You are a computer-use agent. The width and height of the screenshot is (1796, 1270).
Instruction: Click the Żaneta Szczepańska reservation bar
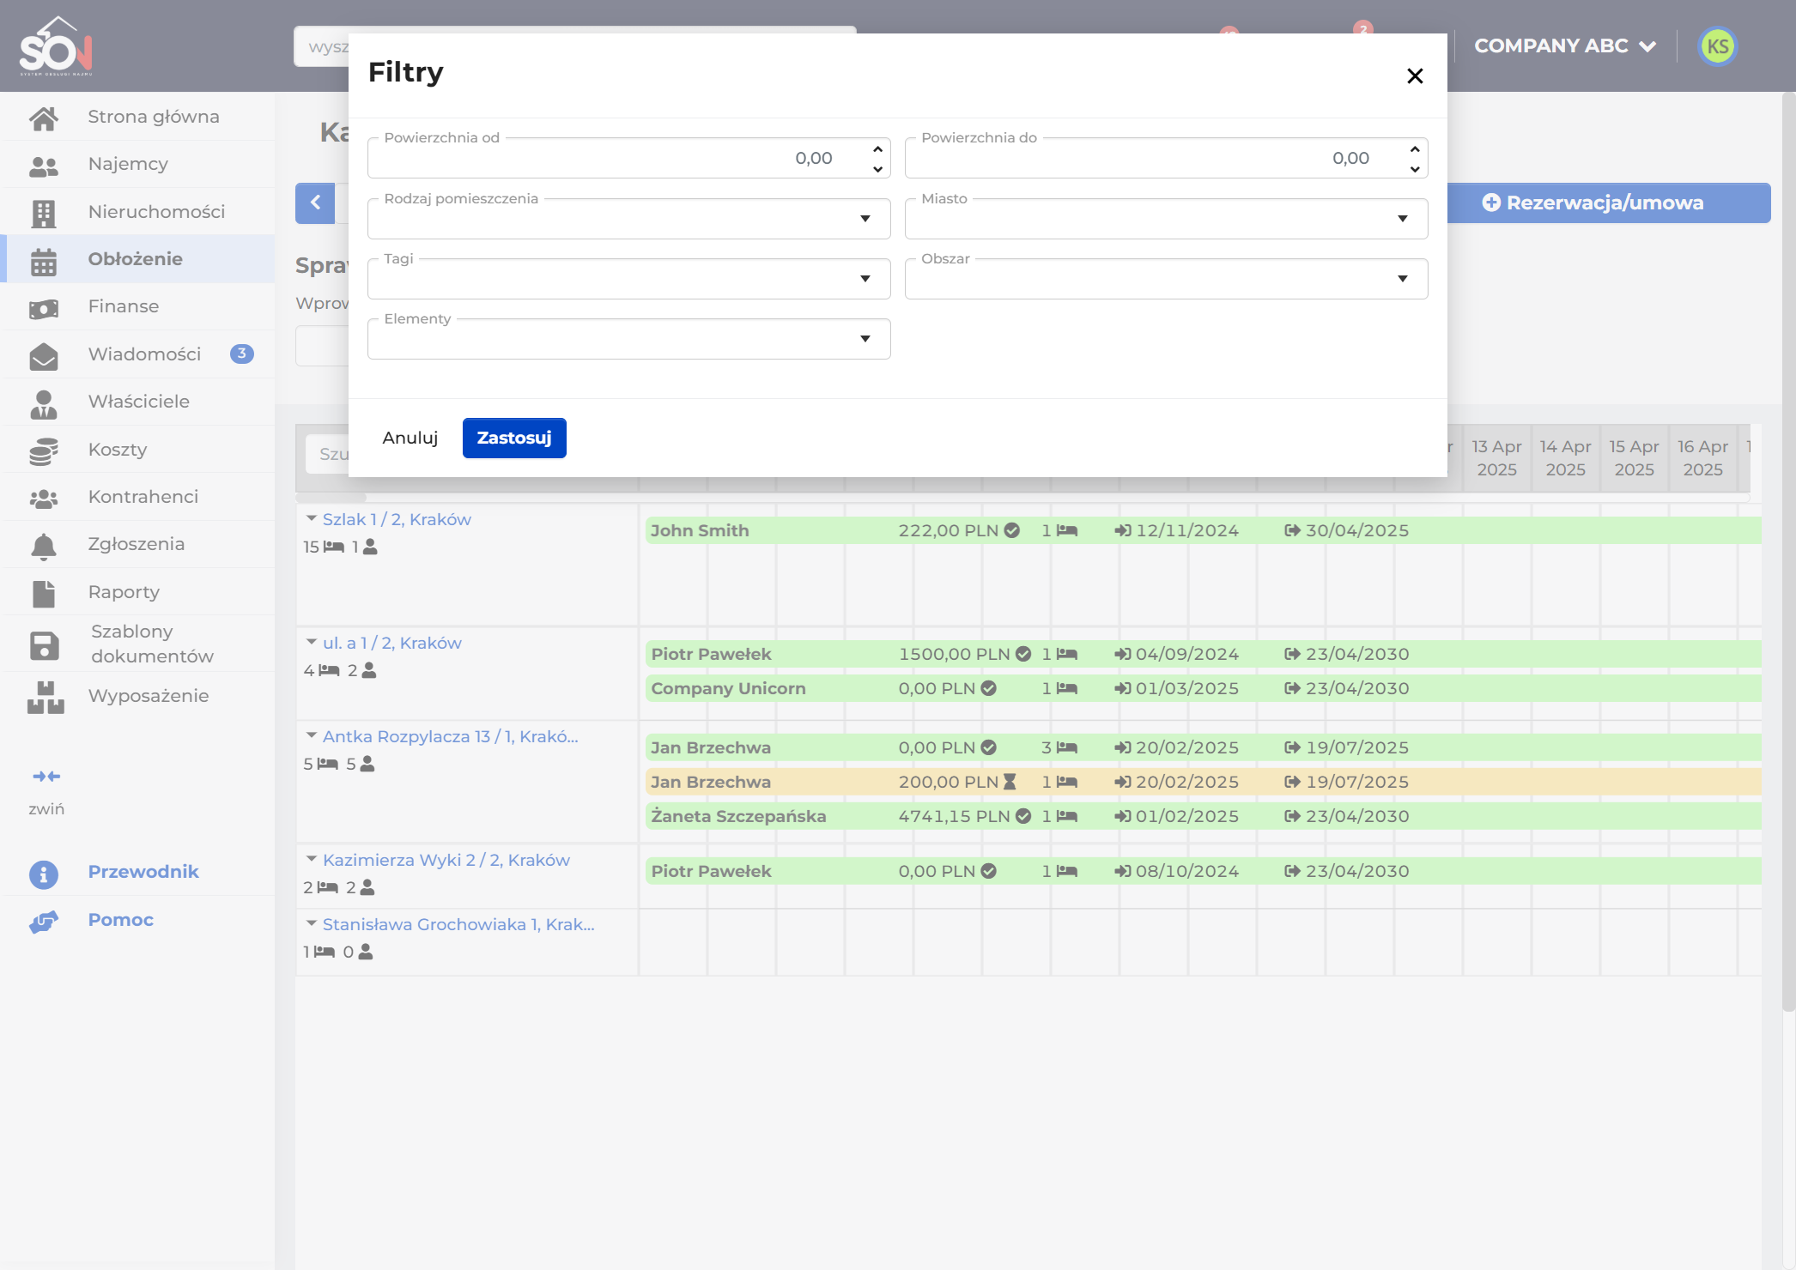click(x=1202, y=816)
